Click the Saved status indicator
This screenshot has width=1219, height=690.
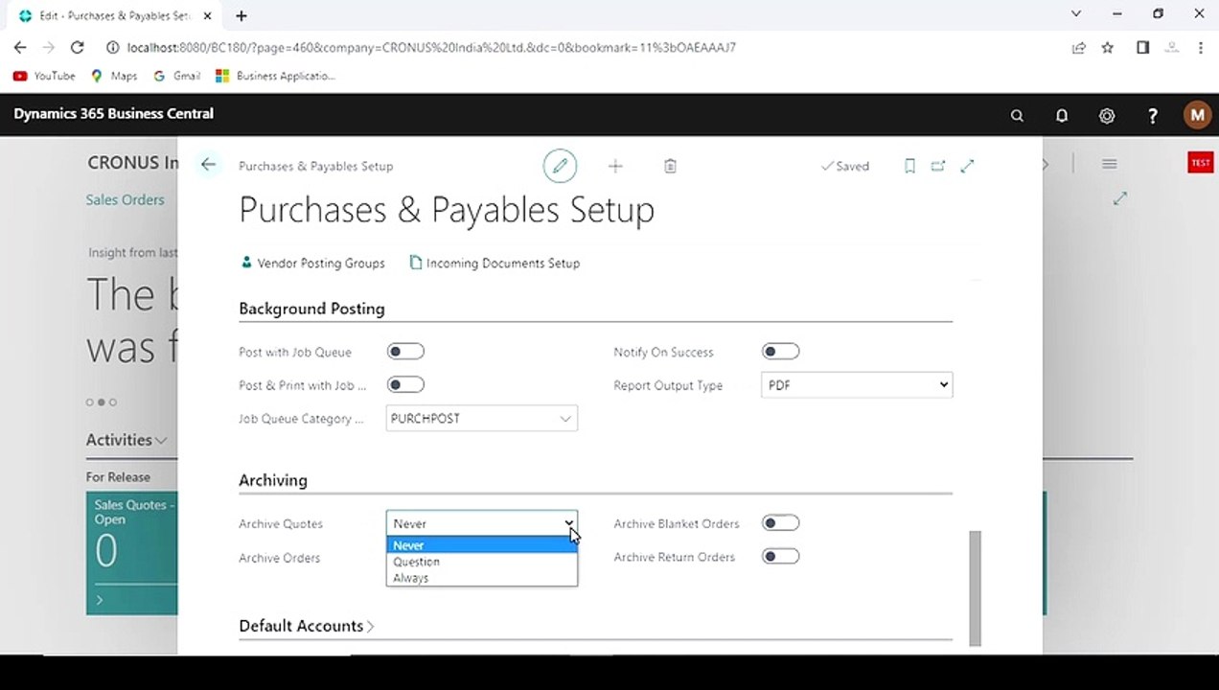[845, 166]
